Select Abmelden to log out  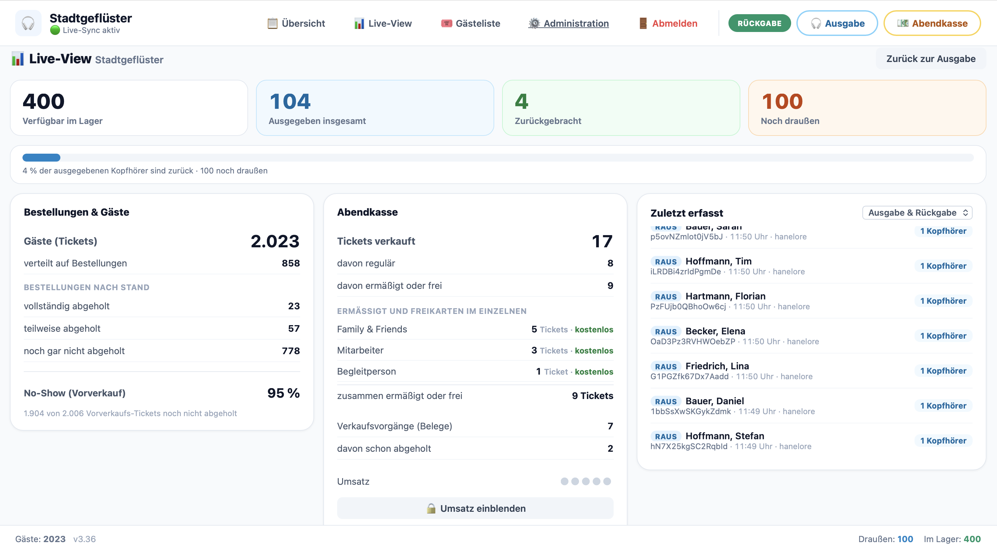pos(668,23)
